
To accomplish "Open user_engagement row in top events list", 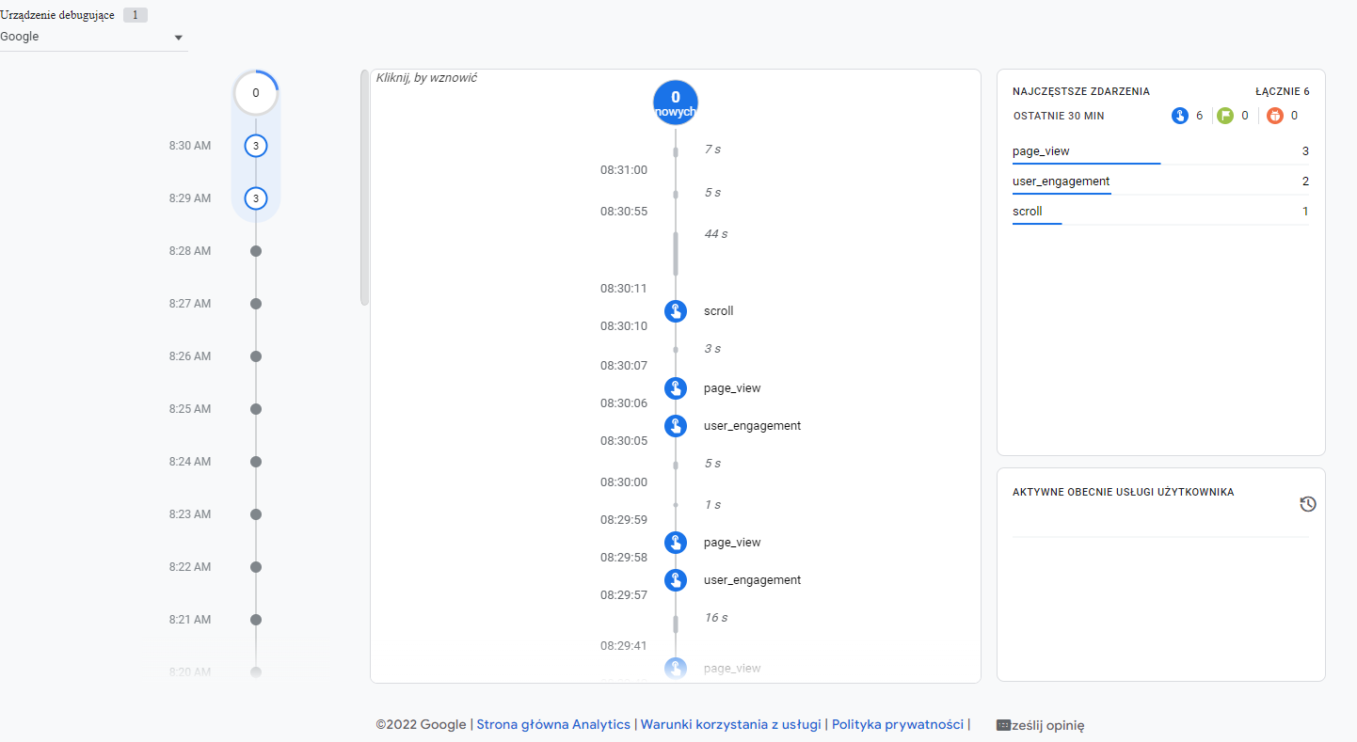I will pyautogui.click(x=1160, y=182).
